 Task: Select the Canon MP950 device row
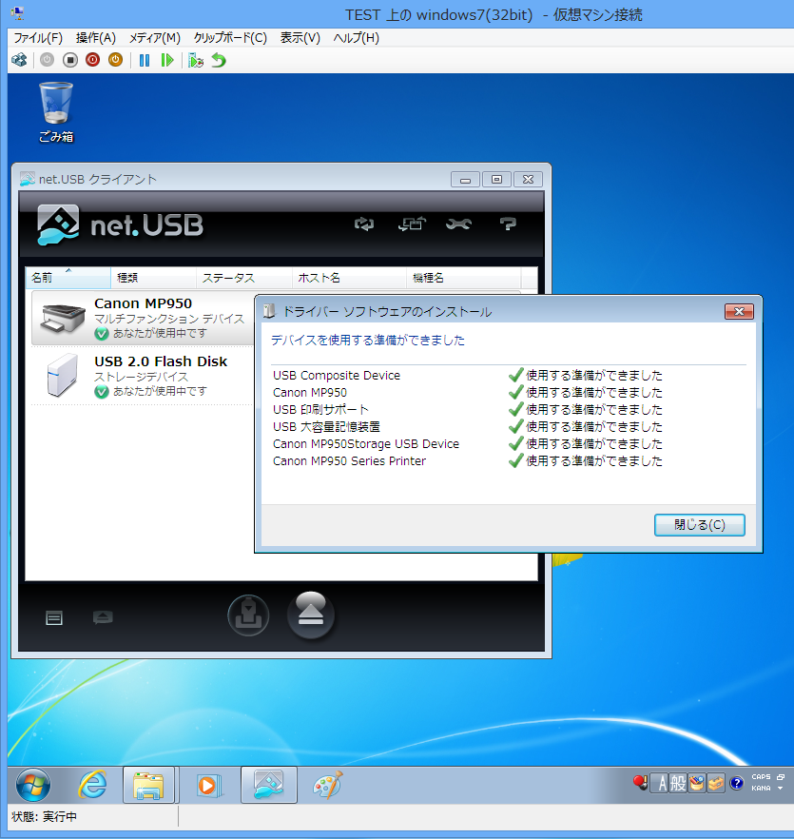[143, 319]
